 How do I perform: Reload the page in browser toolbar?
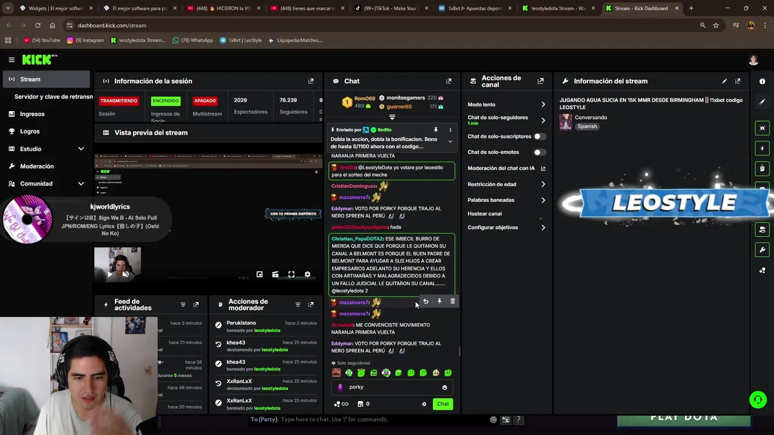[x=37, y=25]
